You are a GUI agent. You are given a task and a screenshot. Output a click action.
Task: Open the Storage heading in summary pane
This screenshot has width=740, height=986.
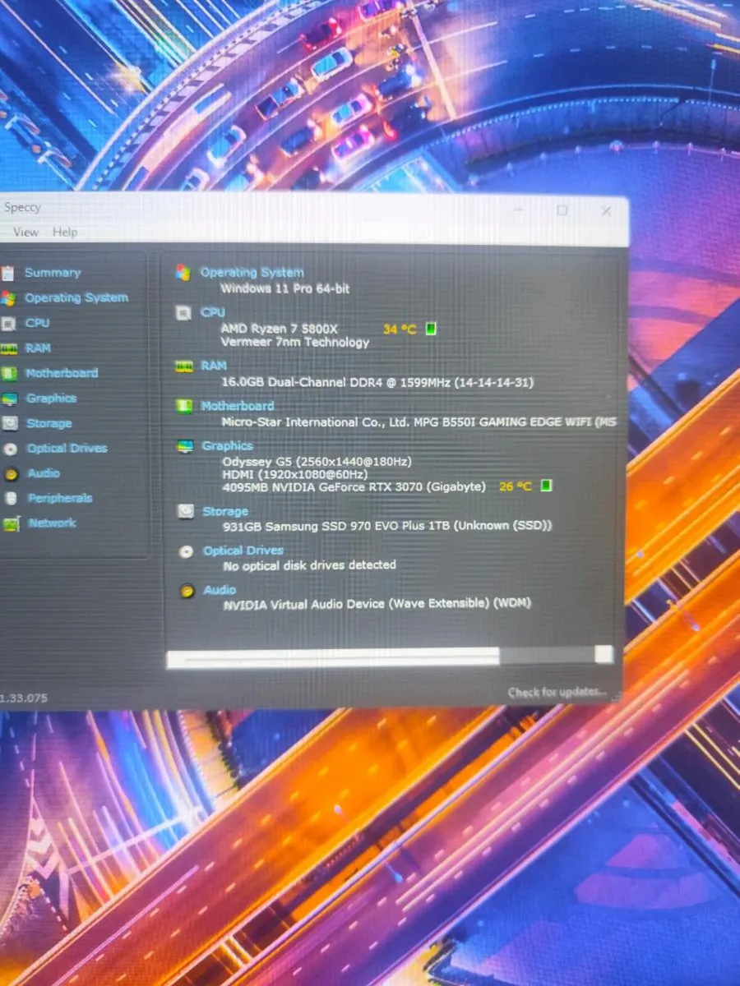(x=225, y=511)
